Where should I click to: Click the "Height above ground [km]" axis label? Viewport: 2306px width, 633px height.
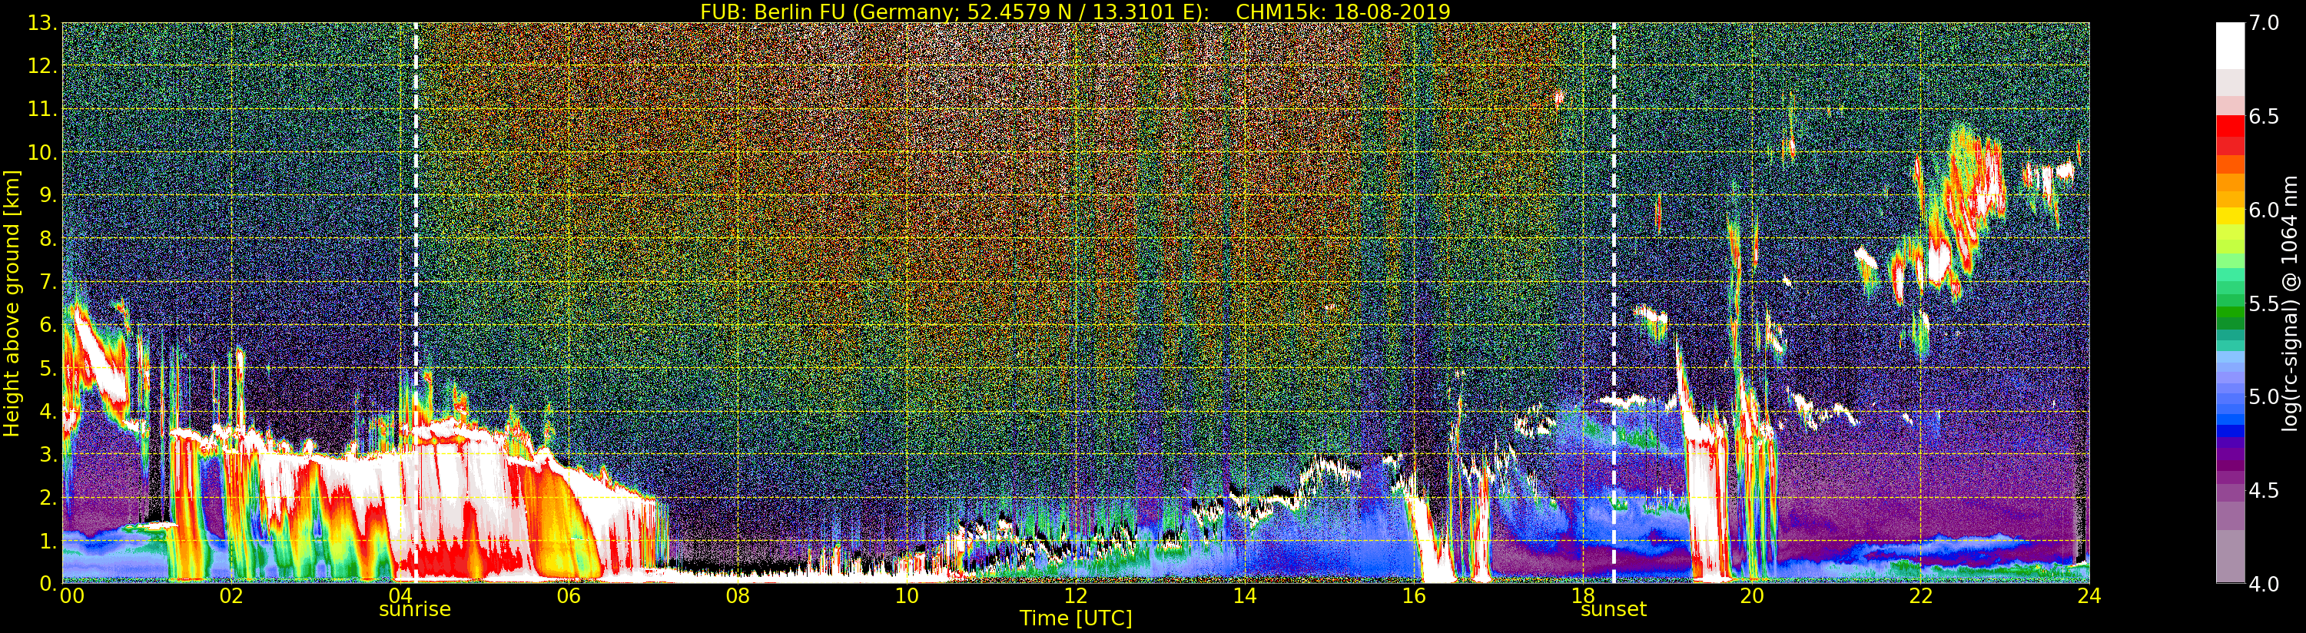(11, 303)
